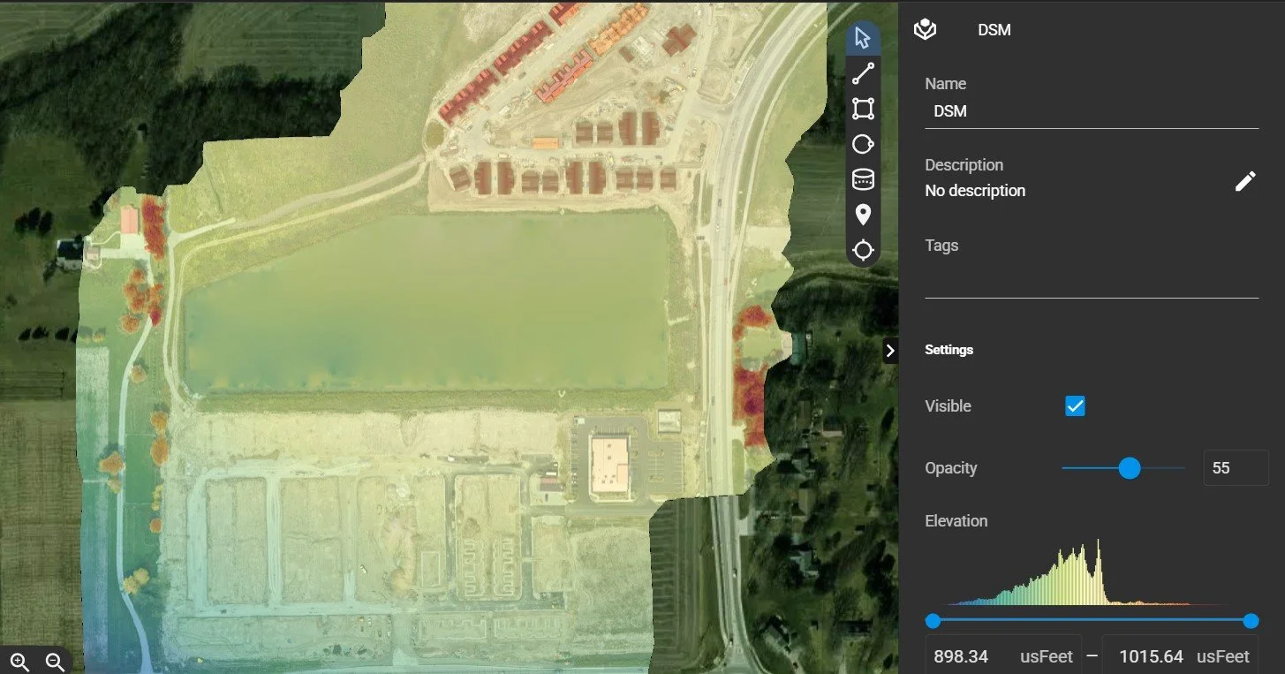The height and width of the screenshot is (674, 1285).
Task: Click the "Description" label
Action: point(964,165)
